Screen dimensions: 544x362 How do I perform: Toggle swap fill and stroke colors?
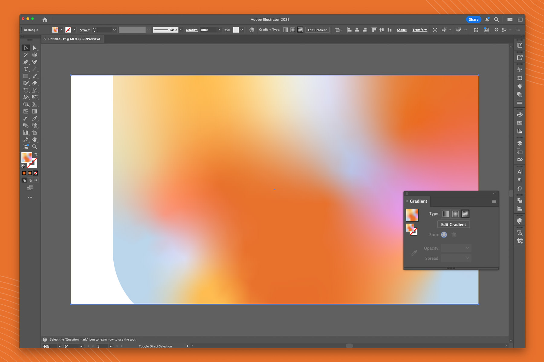(x=36, y=154)
